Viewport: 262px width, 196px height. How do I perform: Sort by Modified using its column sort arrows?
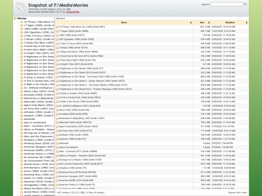246,22
